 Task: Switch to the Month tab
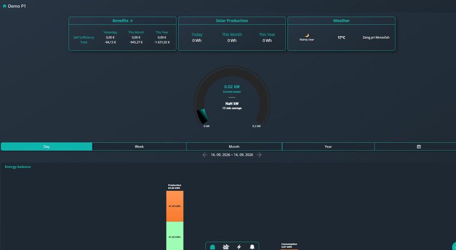click(234, 147)
